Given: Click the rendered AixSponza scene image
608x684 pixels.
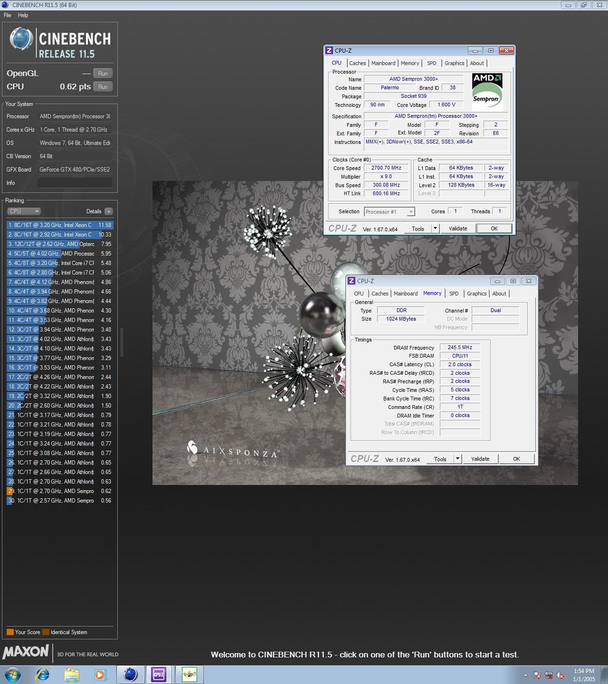Looking at the screenshot, I should click(x=365, y=333).
